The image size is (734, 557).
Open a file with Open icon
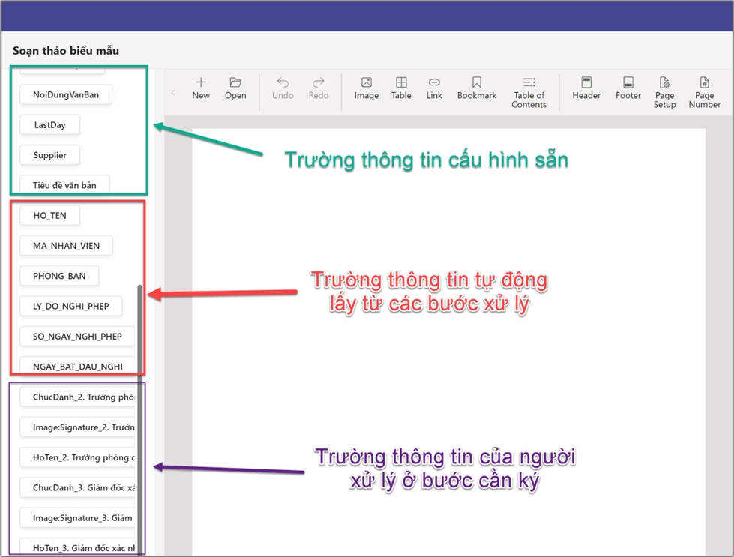point(235,83)
